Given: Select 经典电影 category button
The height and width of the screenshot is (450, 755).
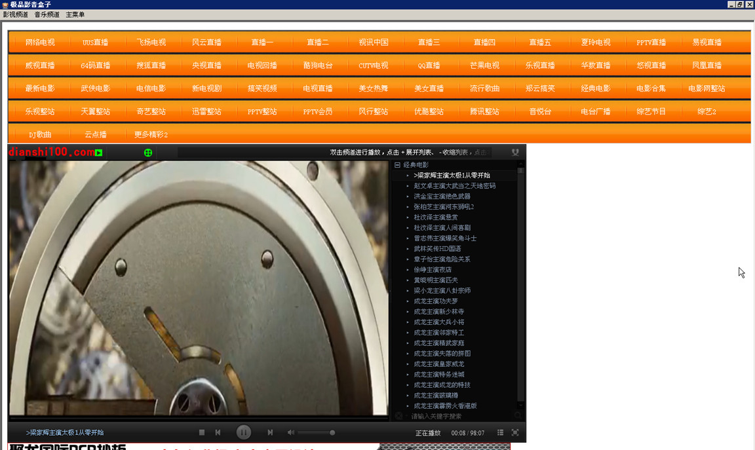Looking at the screenshot, I should click(x=596, y=88).
